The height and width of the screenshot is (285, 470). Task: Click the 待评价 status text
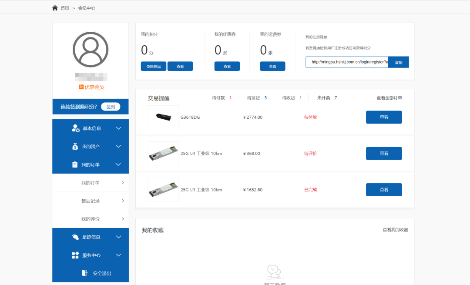click(x=311, y=154)
